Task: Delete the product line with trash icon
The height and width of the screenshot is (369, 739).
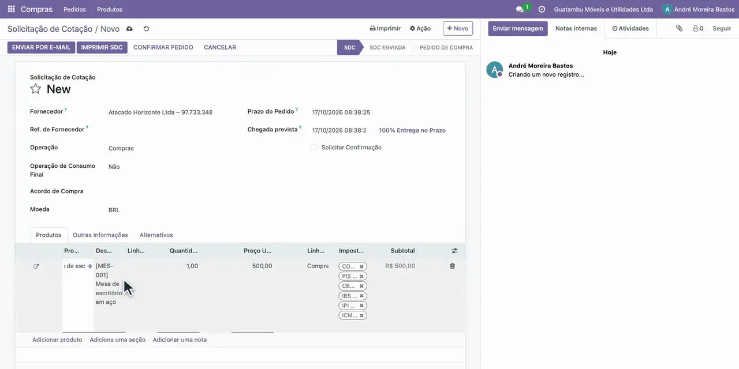Action: [x=452, y=266]
